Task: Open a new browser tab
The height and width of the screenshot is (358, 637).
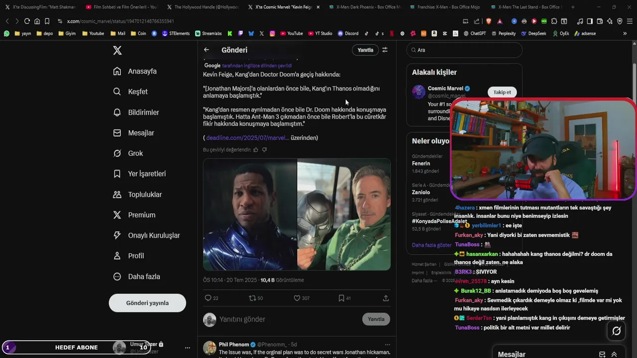Action: coord(573,7)
